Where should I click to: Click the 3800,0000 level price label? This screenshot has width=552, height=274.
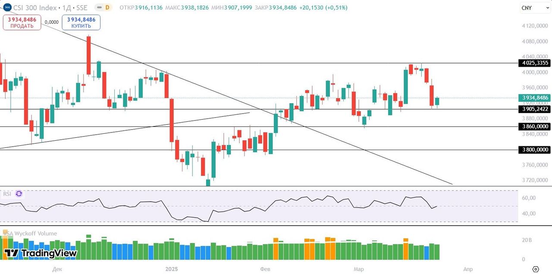point(535,150)
